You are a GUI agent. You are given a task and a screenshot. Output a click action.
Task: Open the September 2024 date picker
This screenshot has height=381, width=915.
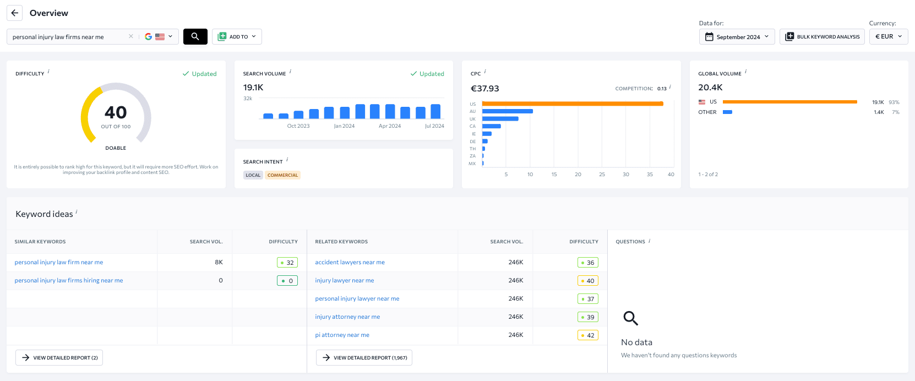pyautogui.click(x=737, y=37)
